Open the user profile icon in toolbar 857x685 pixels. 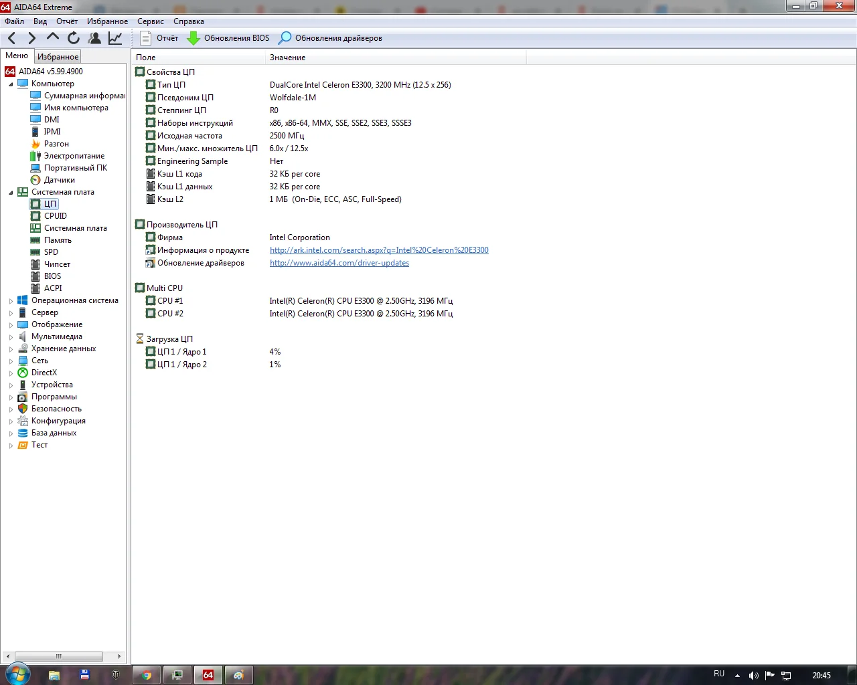94,38
